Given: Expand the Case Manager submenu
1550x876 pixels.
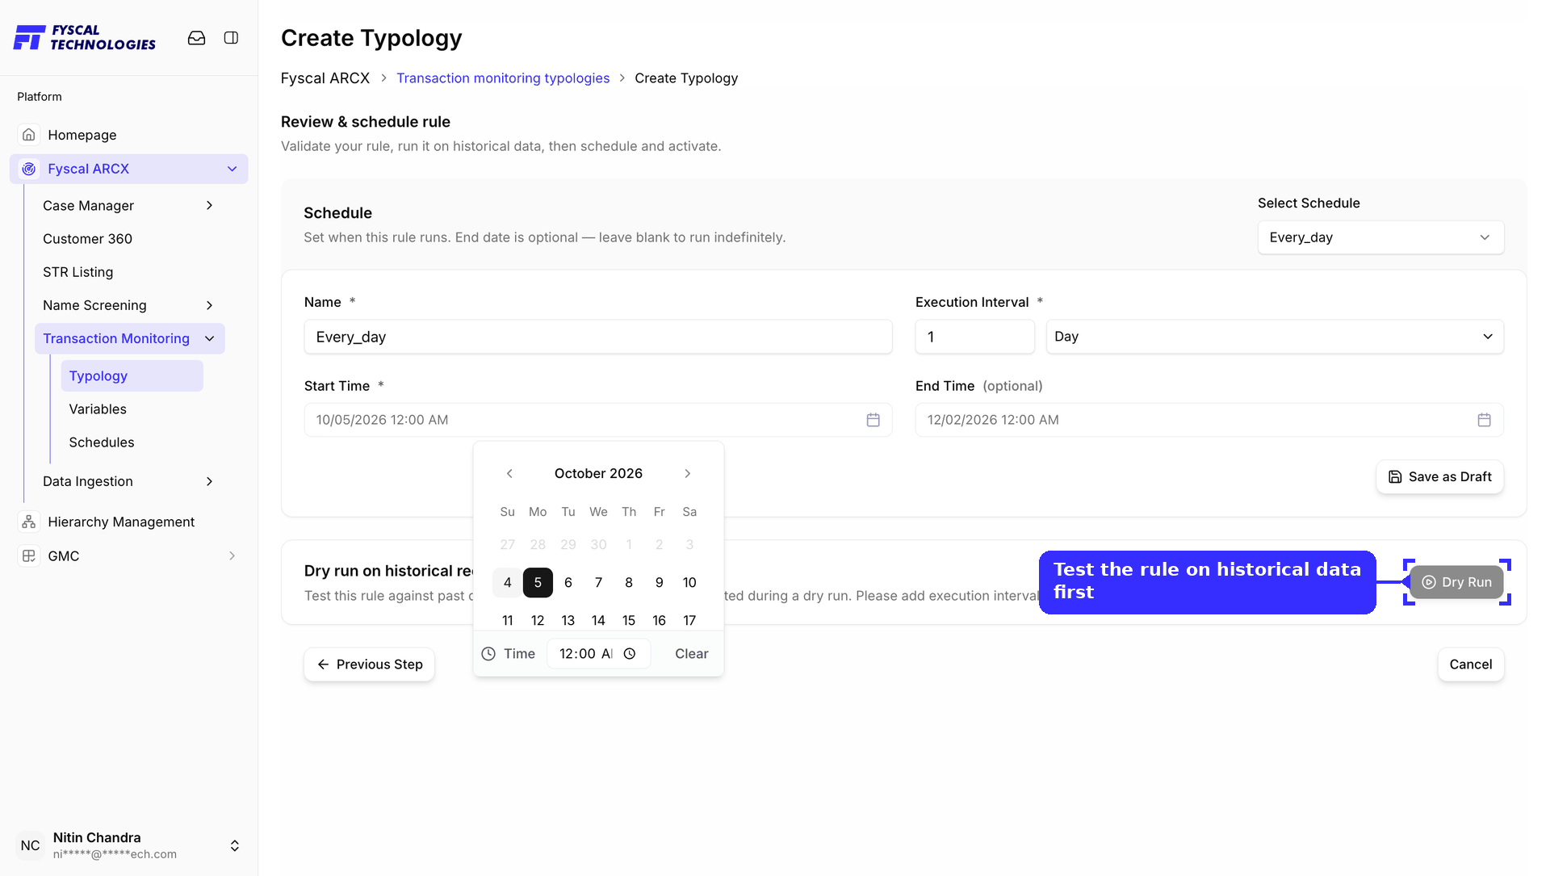Looking at the screenshot, I should coord(209,206).
